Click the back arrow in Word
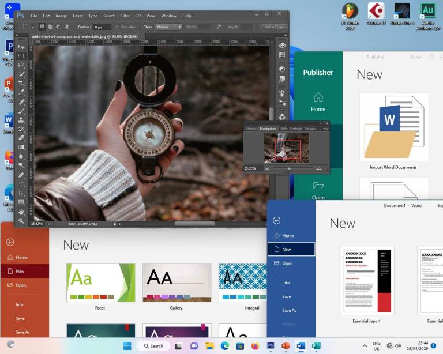This screenshot has height=354, width=443. pos(277,220)
